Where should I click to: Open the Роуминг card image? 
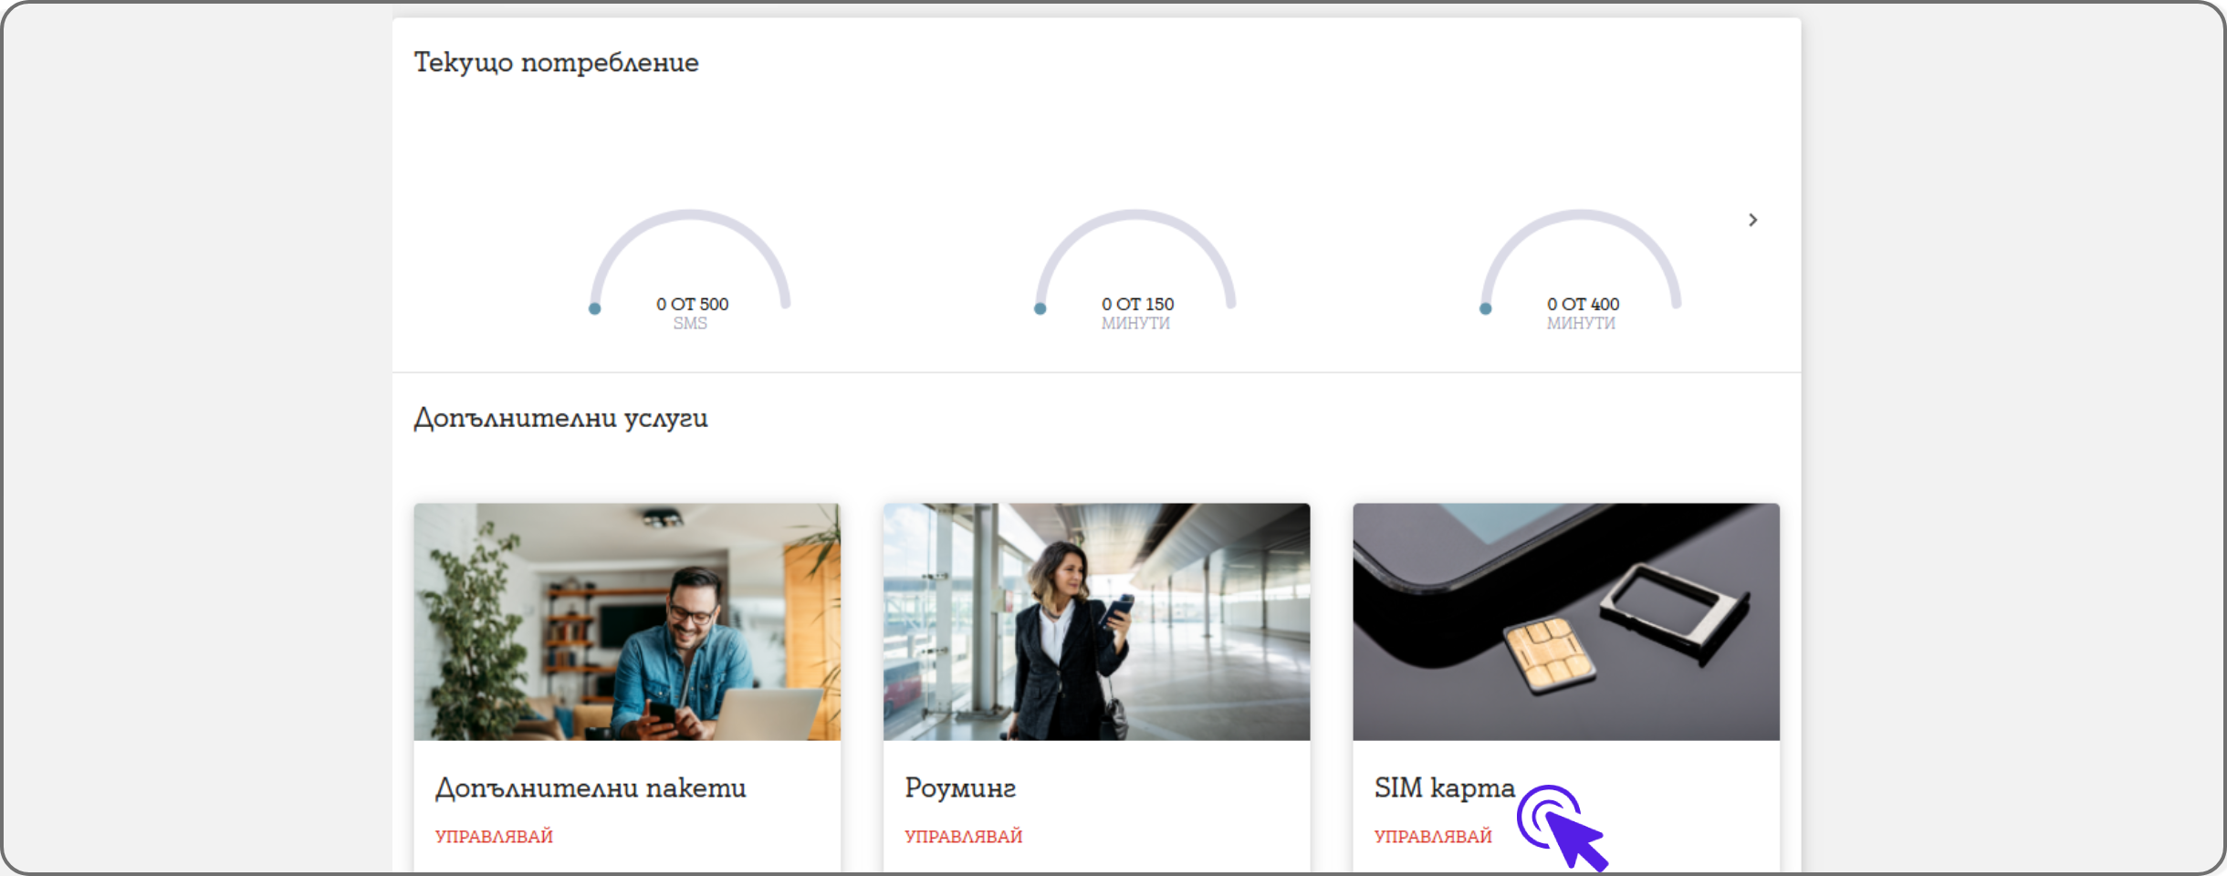tap(1096, 621)
